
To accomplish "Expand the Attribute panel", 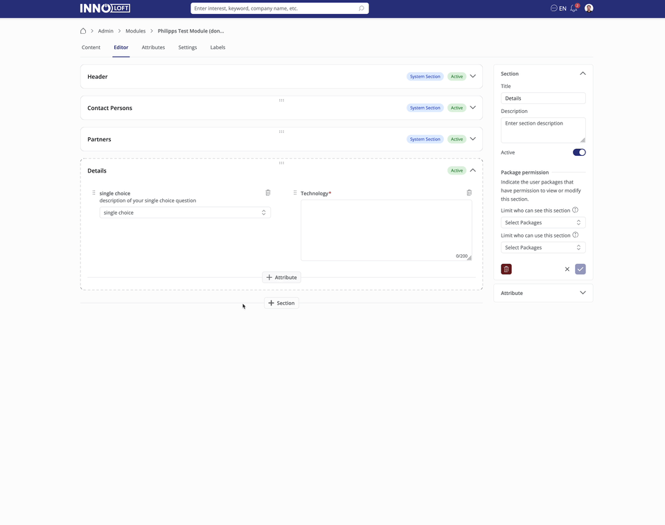I will [582, 293].
